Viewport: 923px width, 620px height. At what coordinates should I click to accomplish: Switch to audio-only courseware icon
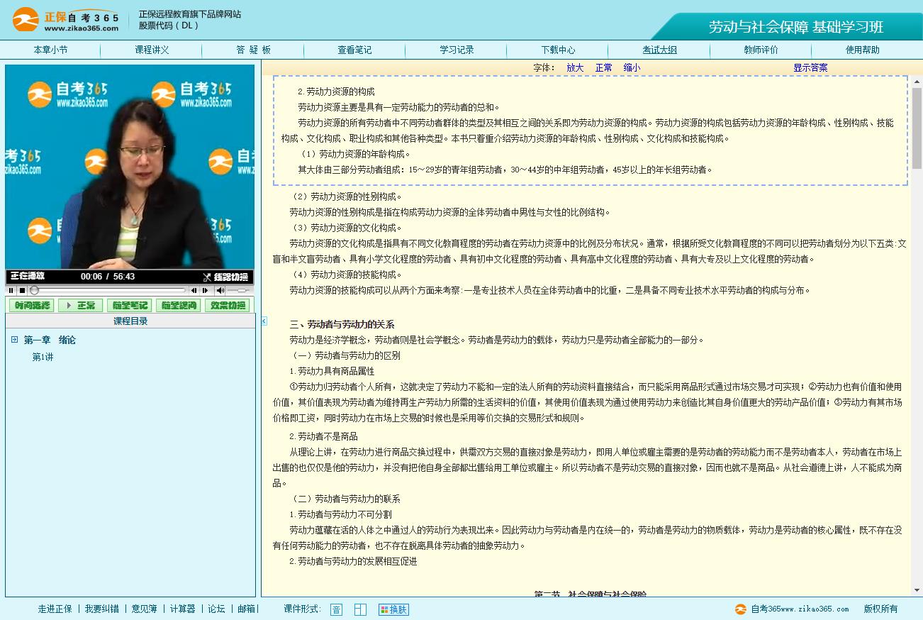pos(336,609)
